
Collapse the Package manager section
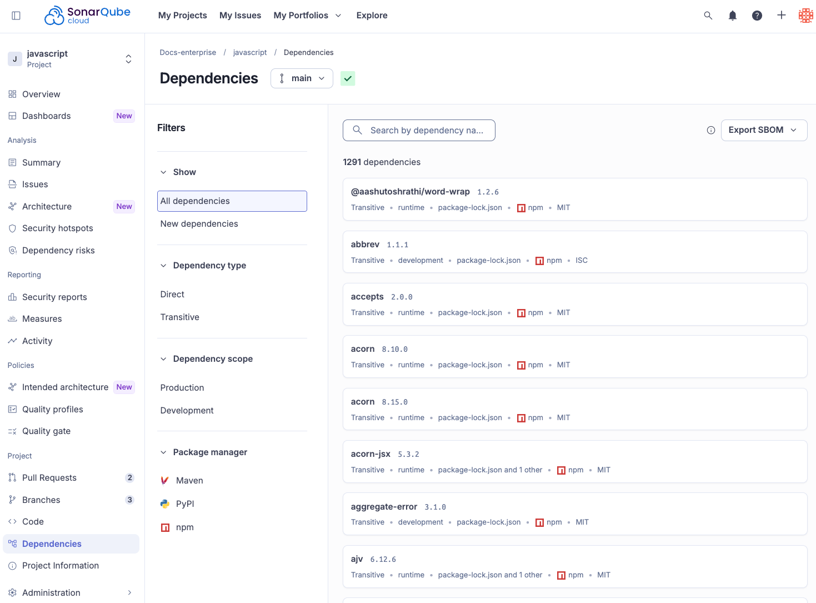[204, 452]
